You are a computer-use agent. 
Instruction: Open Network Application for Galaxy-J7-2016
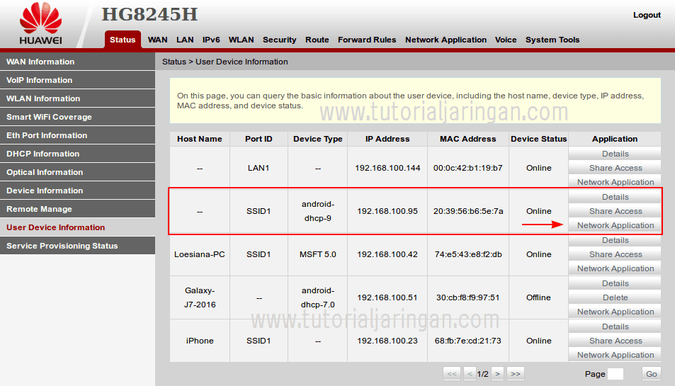point(615,312)
